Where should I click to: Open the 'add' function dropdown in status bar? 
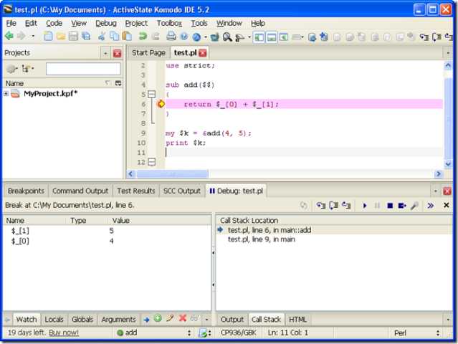[154, 333]
